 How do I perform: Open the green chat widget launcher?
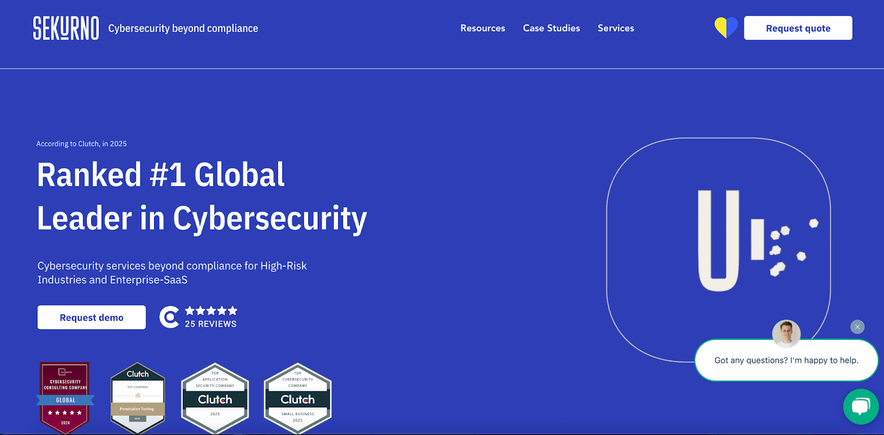click(x=861, y=407)
